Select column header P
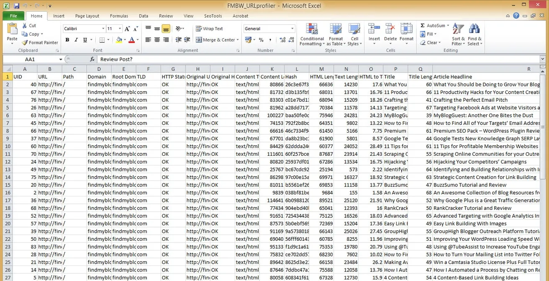Screen dimensions: 549x281 [395, 69]
